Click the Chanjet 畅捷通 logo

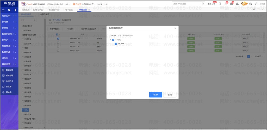tap(9, 4)
